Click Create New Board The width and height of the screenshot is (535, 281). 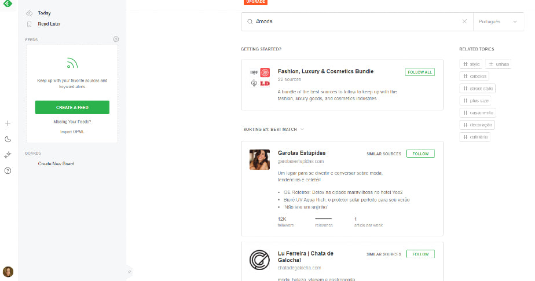coord(56,163)
